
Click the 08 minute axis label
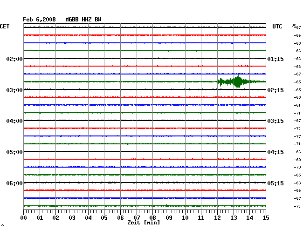pos(152,217)
